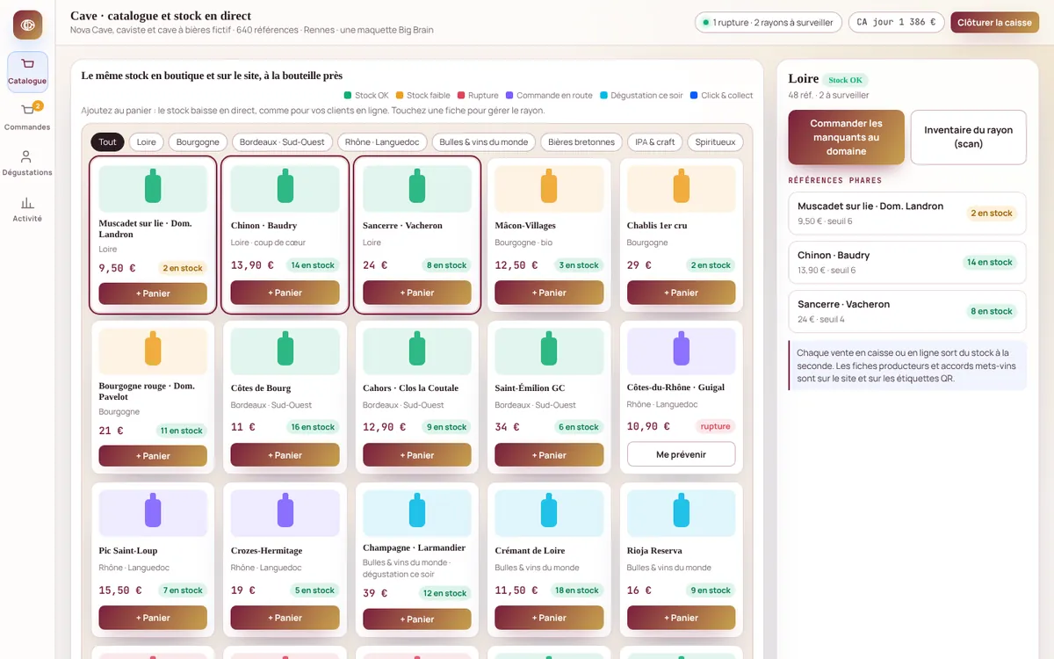The image size is (1054, 659).
Task: Click the purple Commande en route swatch
Action: 509,95
